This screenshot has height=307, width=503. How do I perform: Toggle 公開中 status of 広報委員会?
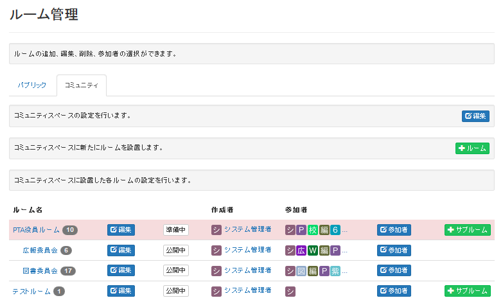[176, 250]
